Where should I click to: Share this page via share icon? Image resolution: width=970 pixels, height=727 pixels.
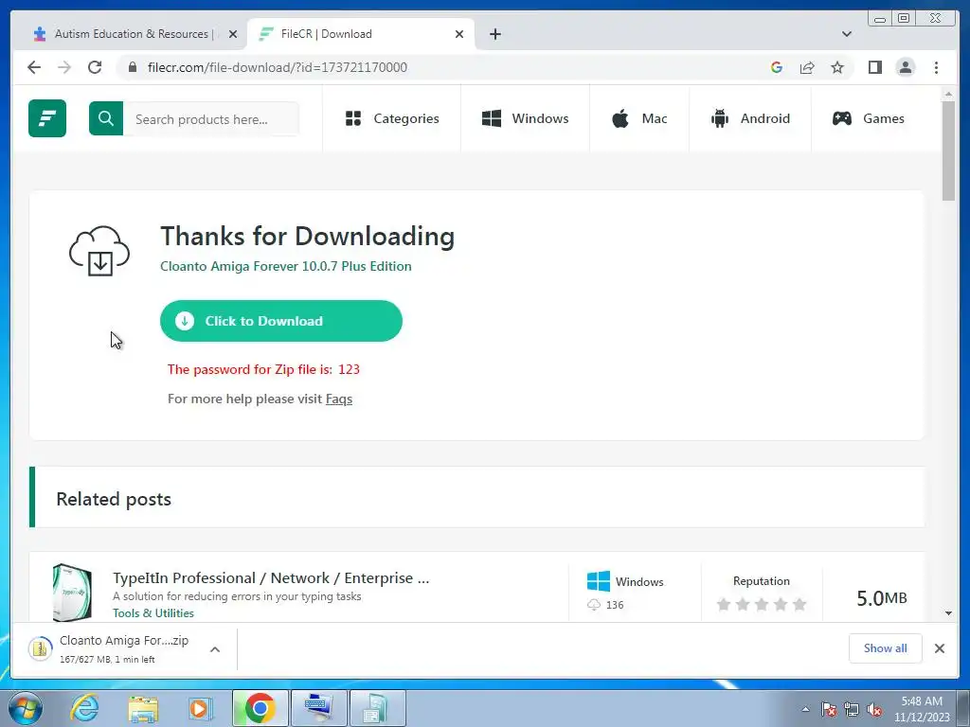807,67
